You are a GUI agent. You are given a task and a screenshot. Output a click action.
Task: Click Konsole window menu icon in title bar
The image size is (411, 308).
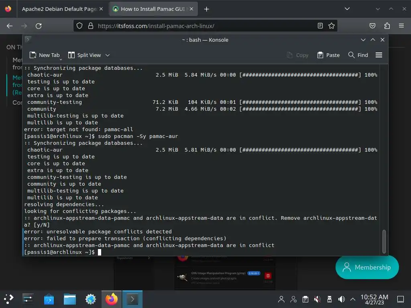coord(28,40)
